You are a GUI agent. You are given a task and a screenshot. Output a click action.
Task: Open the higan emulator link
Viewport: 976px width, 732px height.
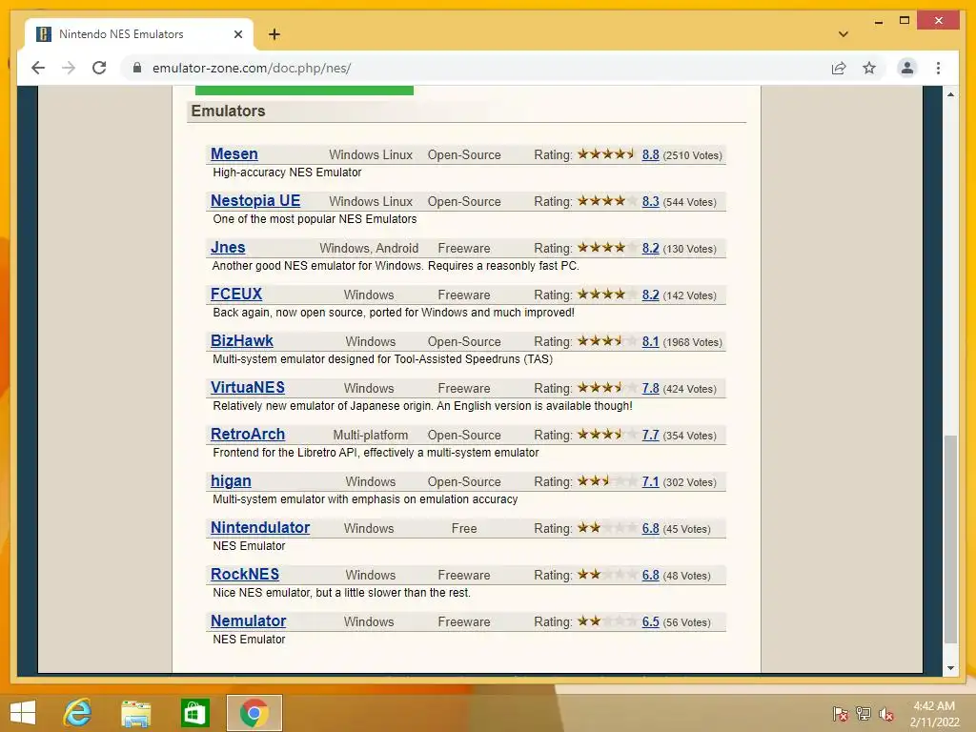point(231,480)
